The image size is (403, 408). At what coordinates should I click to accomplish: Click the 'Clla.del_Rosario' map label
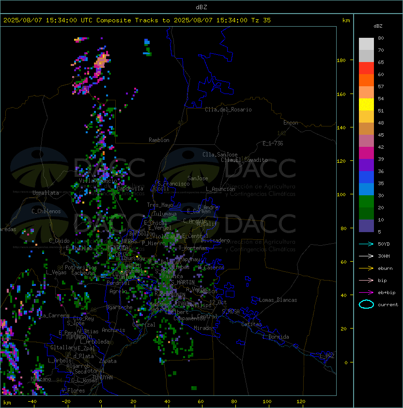pos(228,110)
